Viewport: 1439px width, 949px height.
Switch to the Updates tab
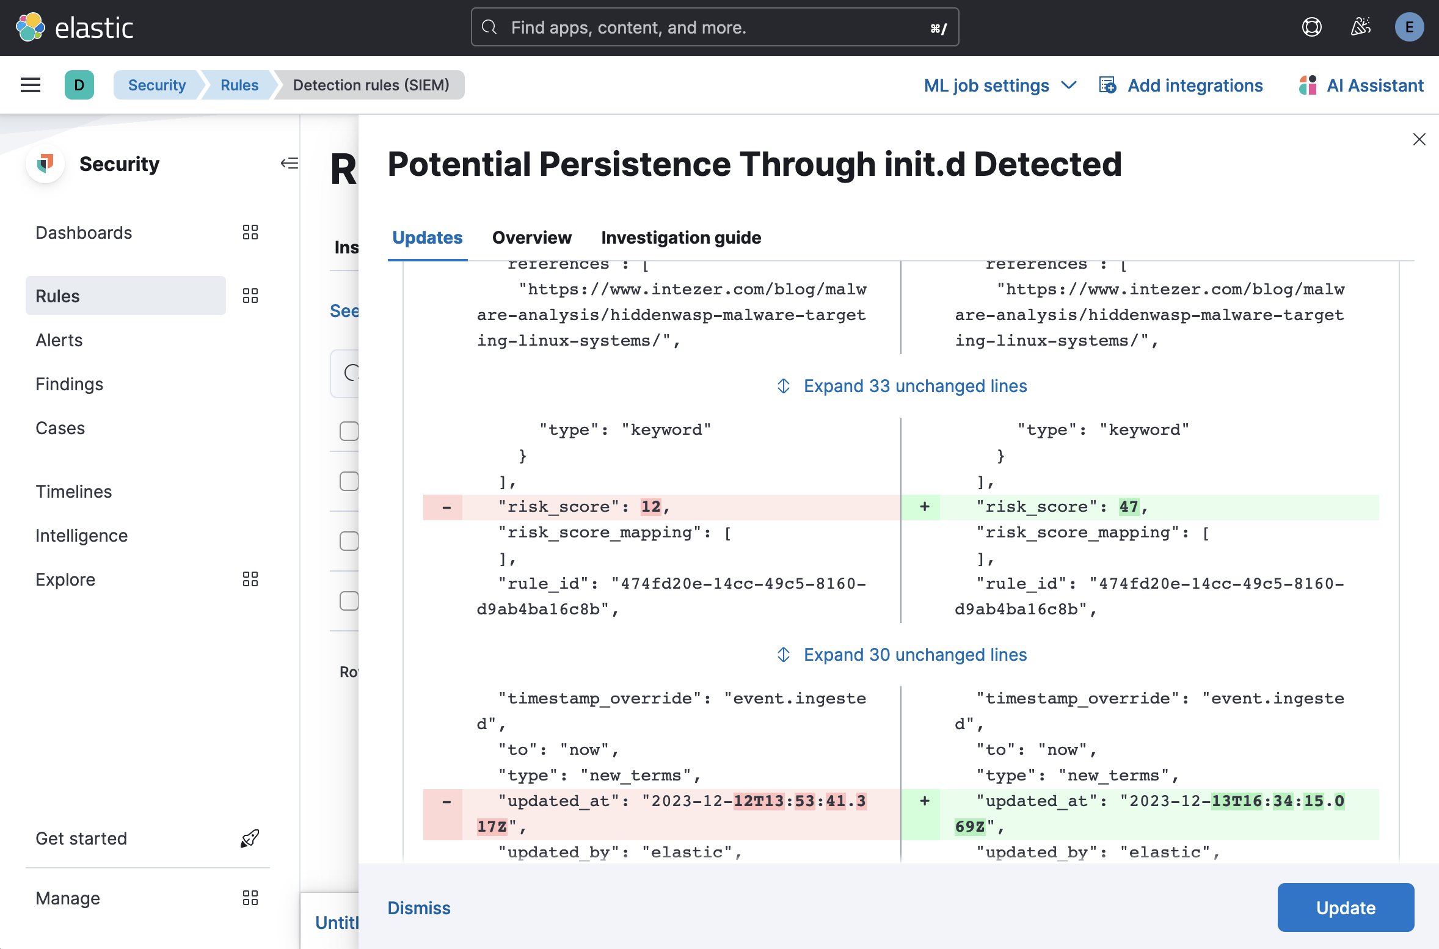427,238
